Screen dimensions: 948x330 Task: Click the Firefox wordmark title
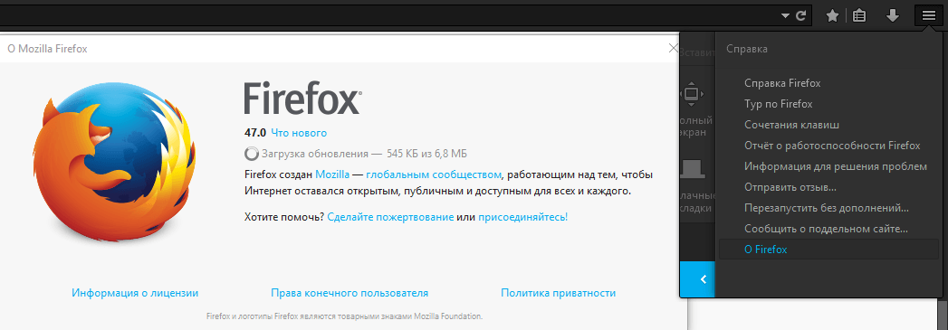[302, 99]
